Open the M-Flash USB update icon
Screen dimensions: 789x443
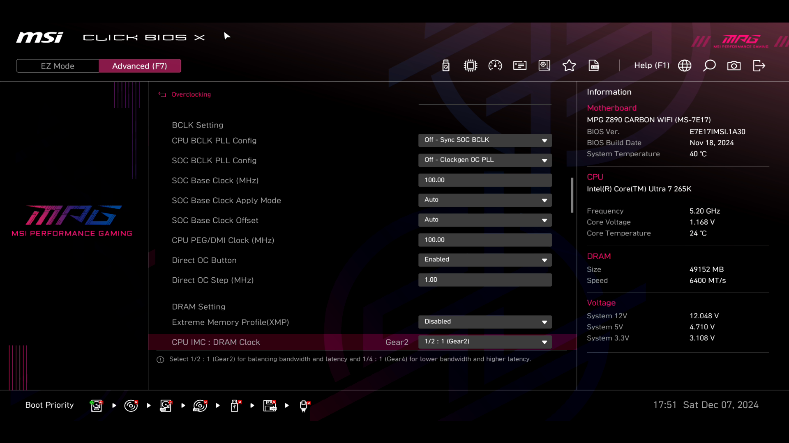[446, 66]
